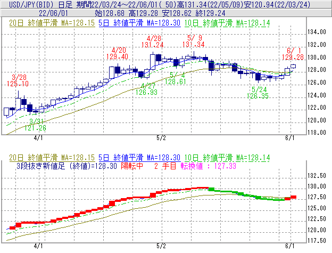This screenshot has height=253, width=332.
Task: Click the 2 手目 count text
Action: tap(165, 166)
